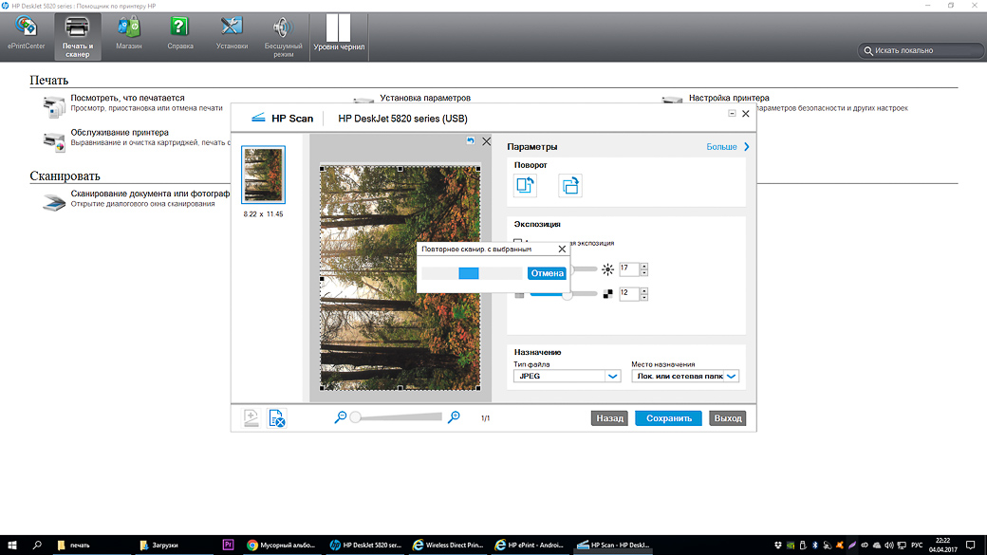Open Обслуживание принтера link
987x555 pixels.
tap(120, 133)
